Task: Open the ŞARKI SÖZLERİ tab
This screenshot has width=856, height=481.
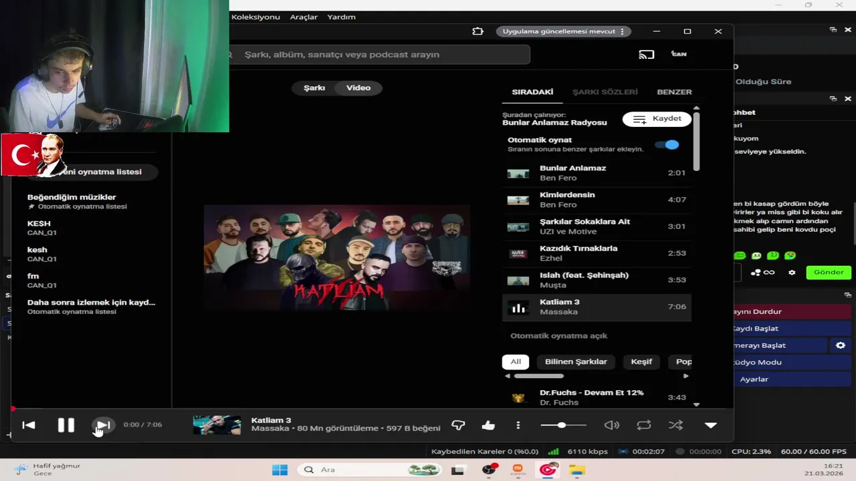Action: (x=605, y=92)
